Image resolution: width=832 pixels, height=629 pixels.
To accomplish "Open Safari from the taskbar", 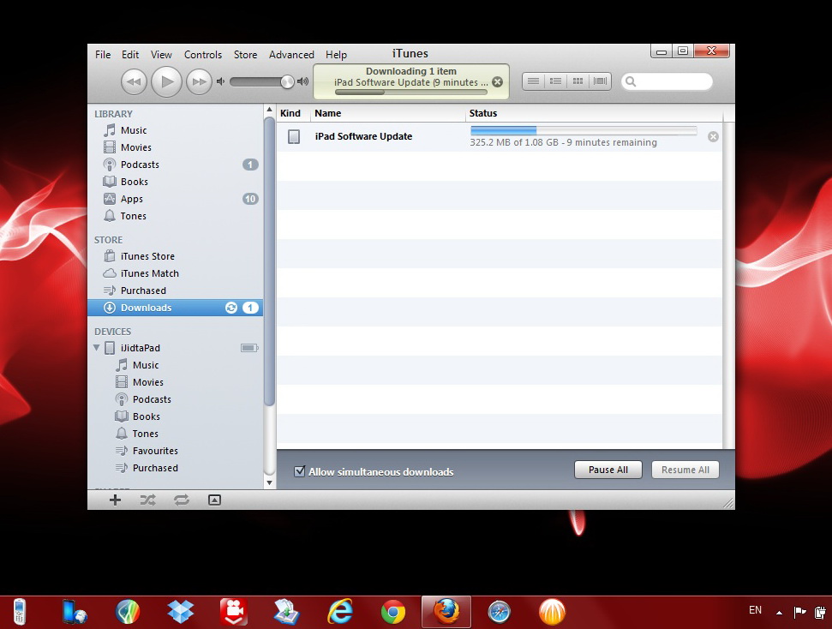I will 499,612.
